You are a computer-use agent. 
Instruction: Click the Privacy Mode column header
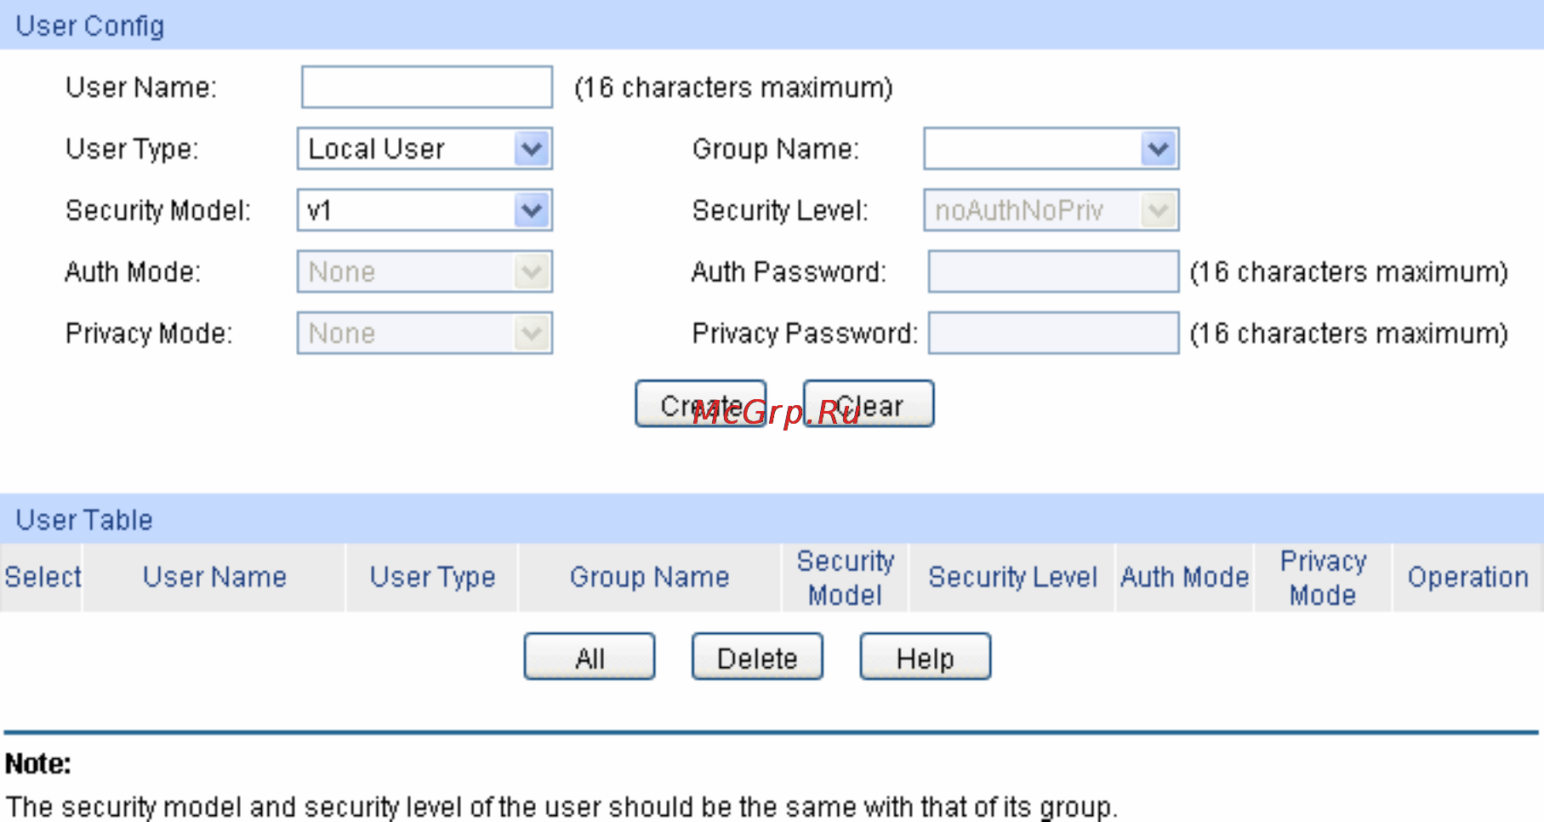(x=1323, y=578)
